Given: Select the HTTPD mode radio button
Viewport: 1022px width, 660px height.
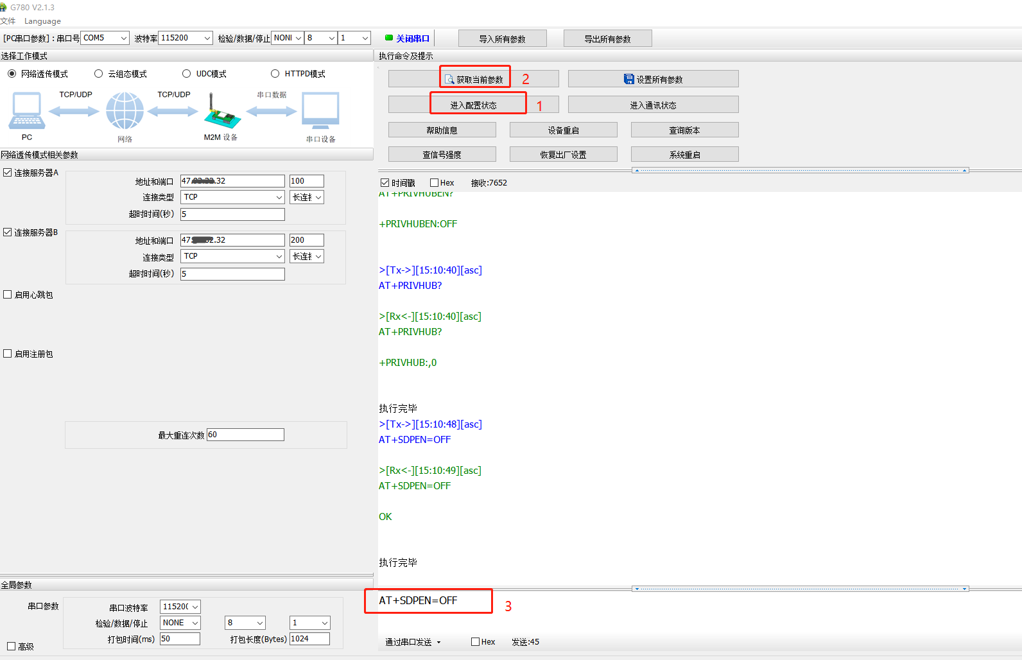Looking at the screenshot, I should pos(275,74).
